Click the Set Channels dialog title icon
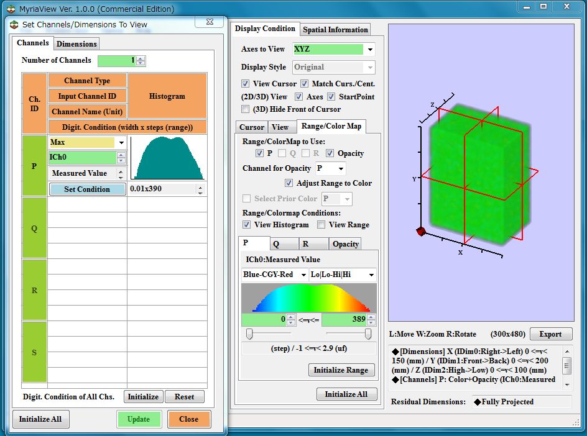This screenshot has height=436, width=587. click(x=14, y=25)
